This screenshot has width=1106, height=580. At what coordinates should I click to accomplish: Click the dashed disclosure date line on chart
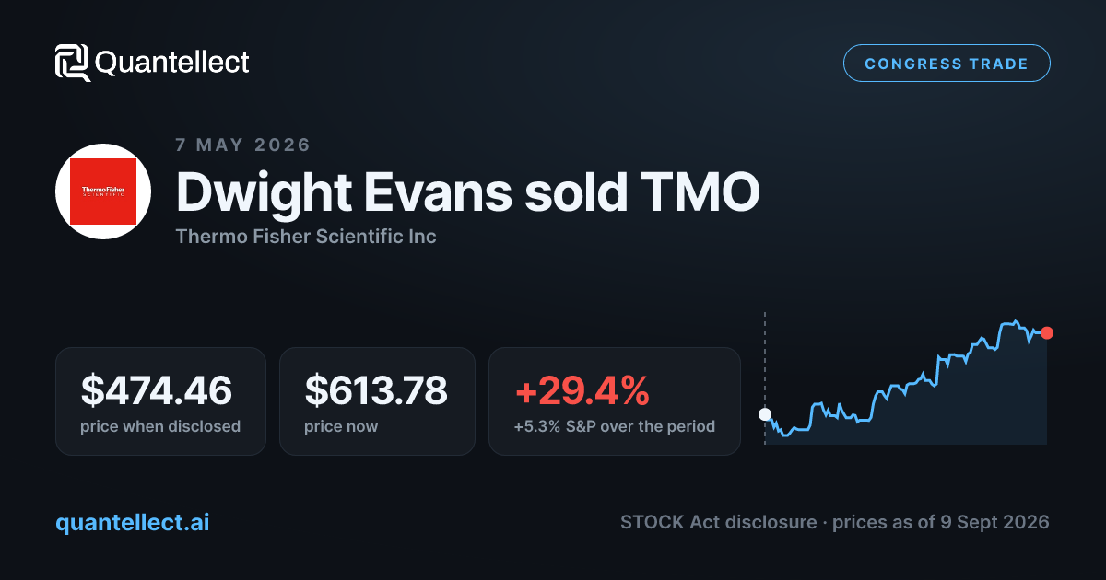click(x=764, y=377)
